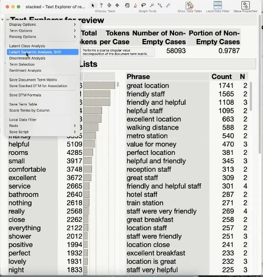
Task: Select phrase 'helpful staff'
Action: 145,111
